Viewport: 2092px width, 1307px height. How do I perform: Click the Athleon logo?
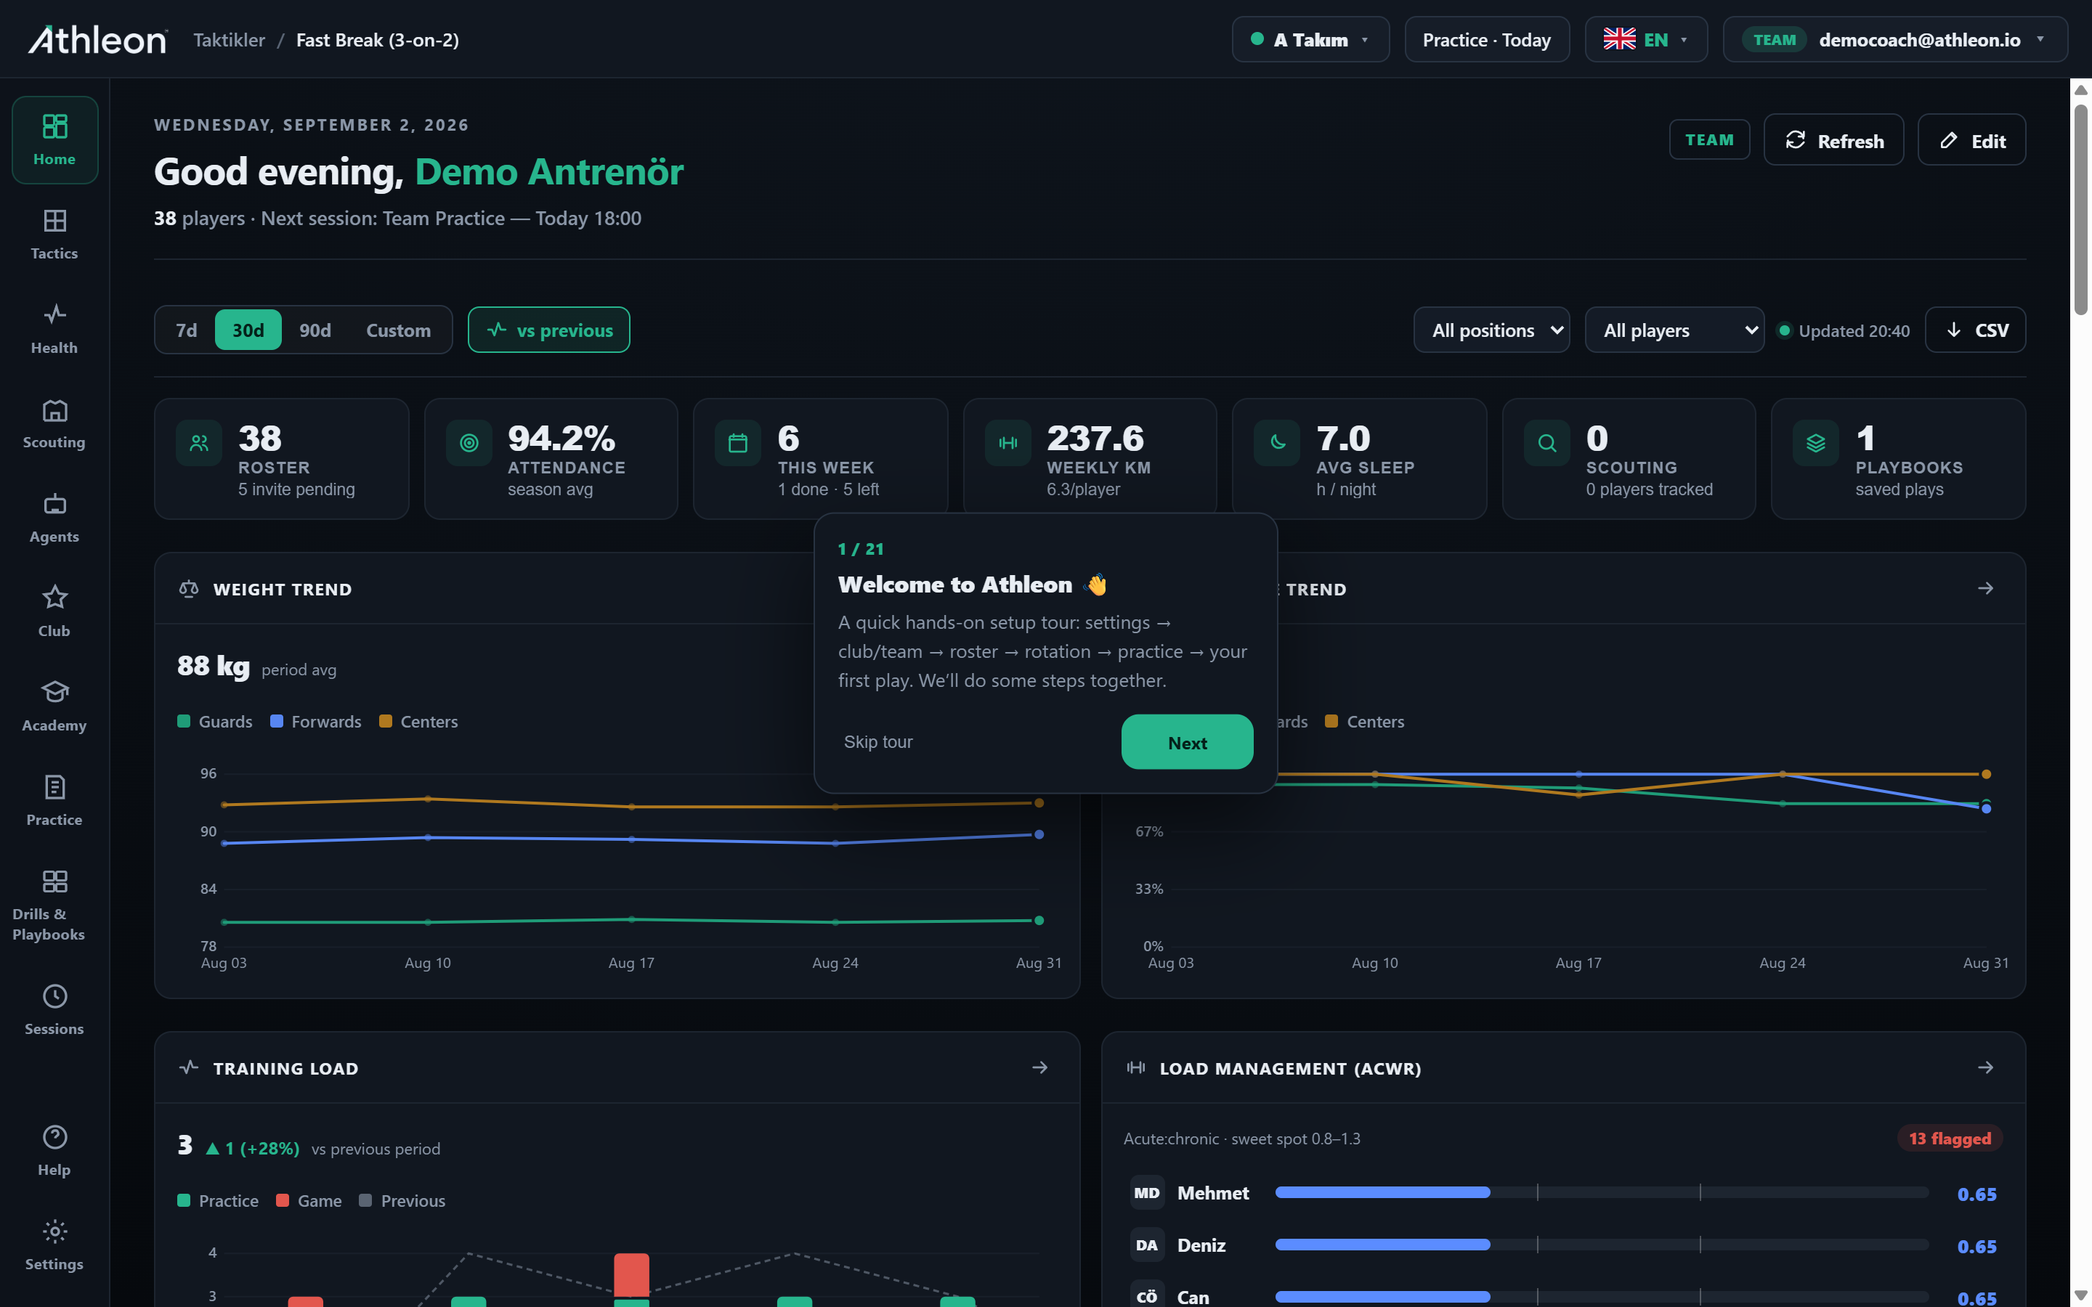coord(97,40)
